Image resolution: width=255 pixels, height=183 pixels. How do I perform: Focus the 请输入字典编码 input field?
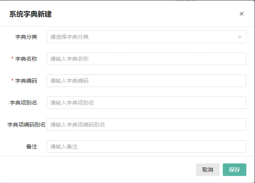[146, 81]
